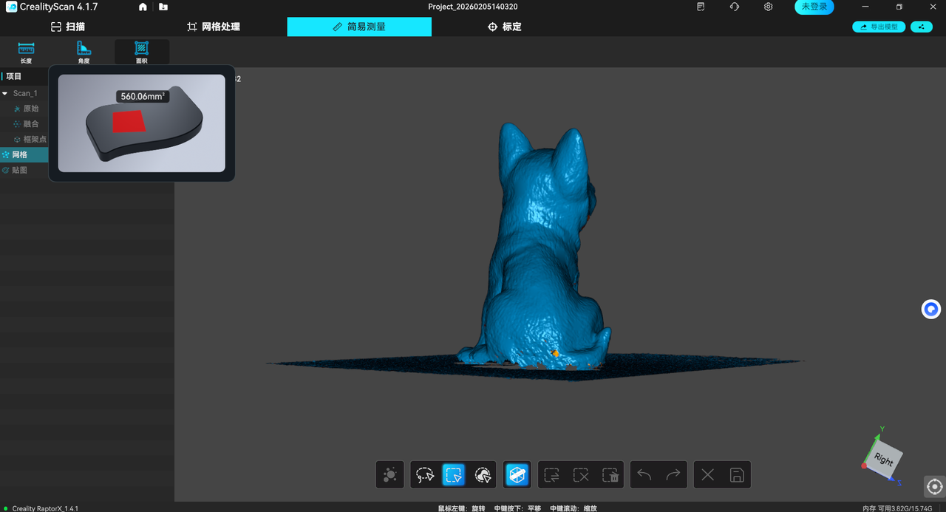Click the save floppy disk icon
This screenshot has width=946, height=512.
click(736, 474)
